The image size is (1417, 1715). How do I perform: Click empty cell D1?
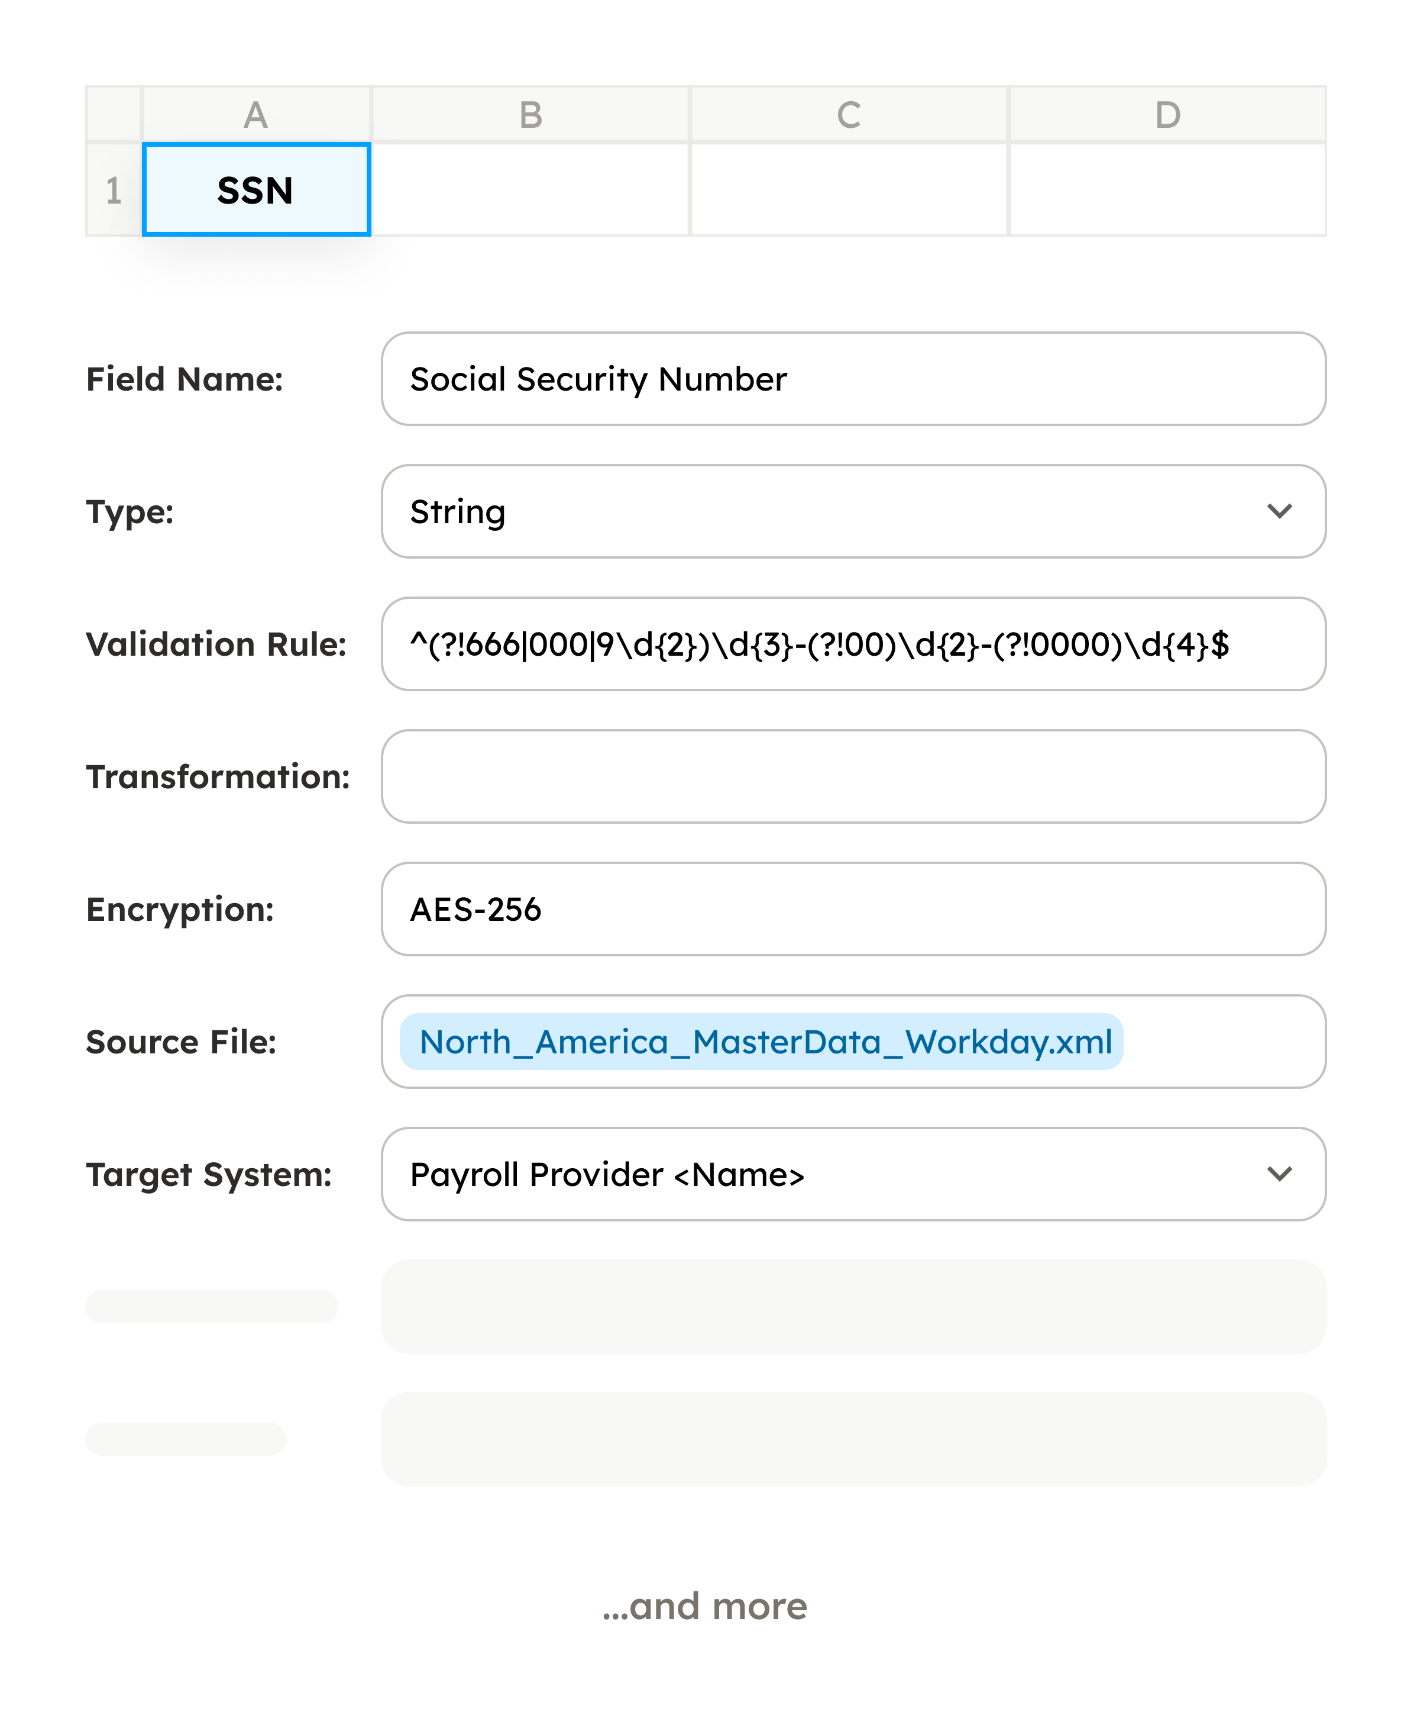click(1167, 189)
